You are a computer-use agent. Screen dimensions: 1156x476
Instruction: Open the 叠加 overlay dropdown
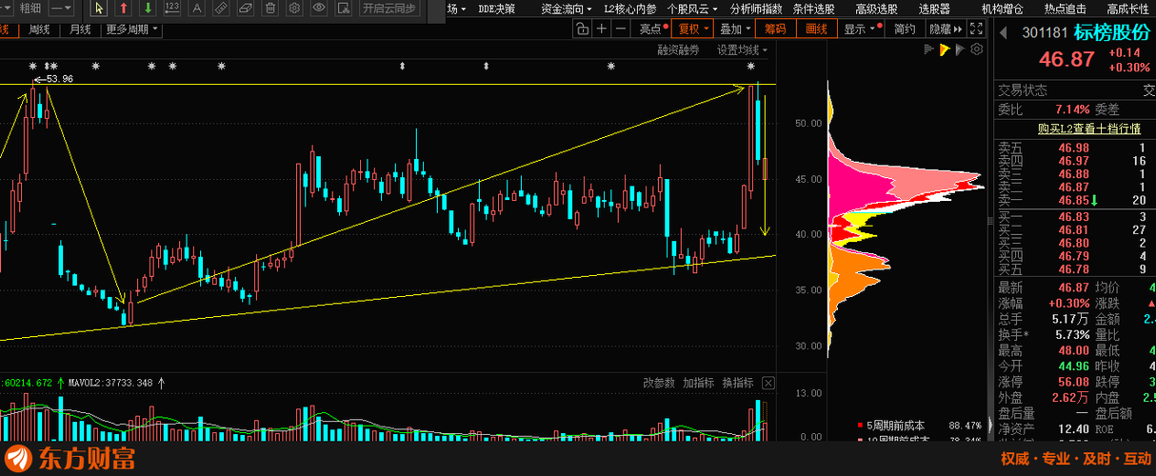(x=736, y=29)
